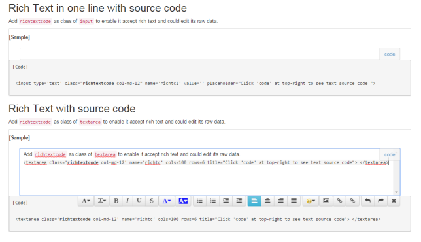Image resolution: width=421 pixels, height=242 pixels.
Task: Remove the hyperlink with unlink icon
Action: 352,201
